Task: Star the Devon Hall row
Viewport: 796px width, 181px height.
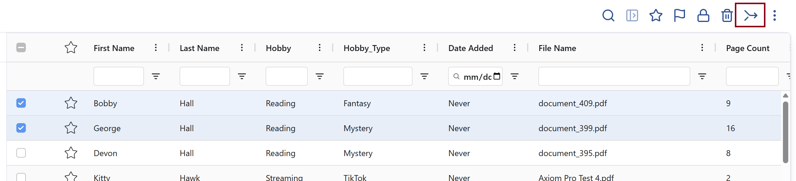Action: [x=71, y=153]
